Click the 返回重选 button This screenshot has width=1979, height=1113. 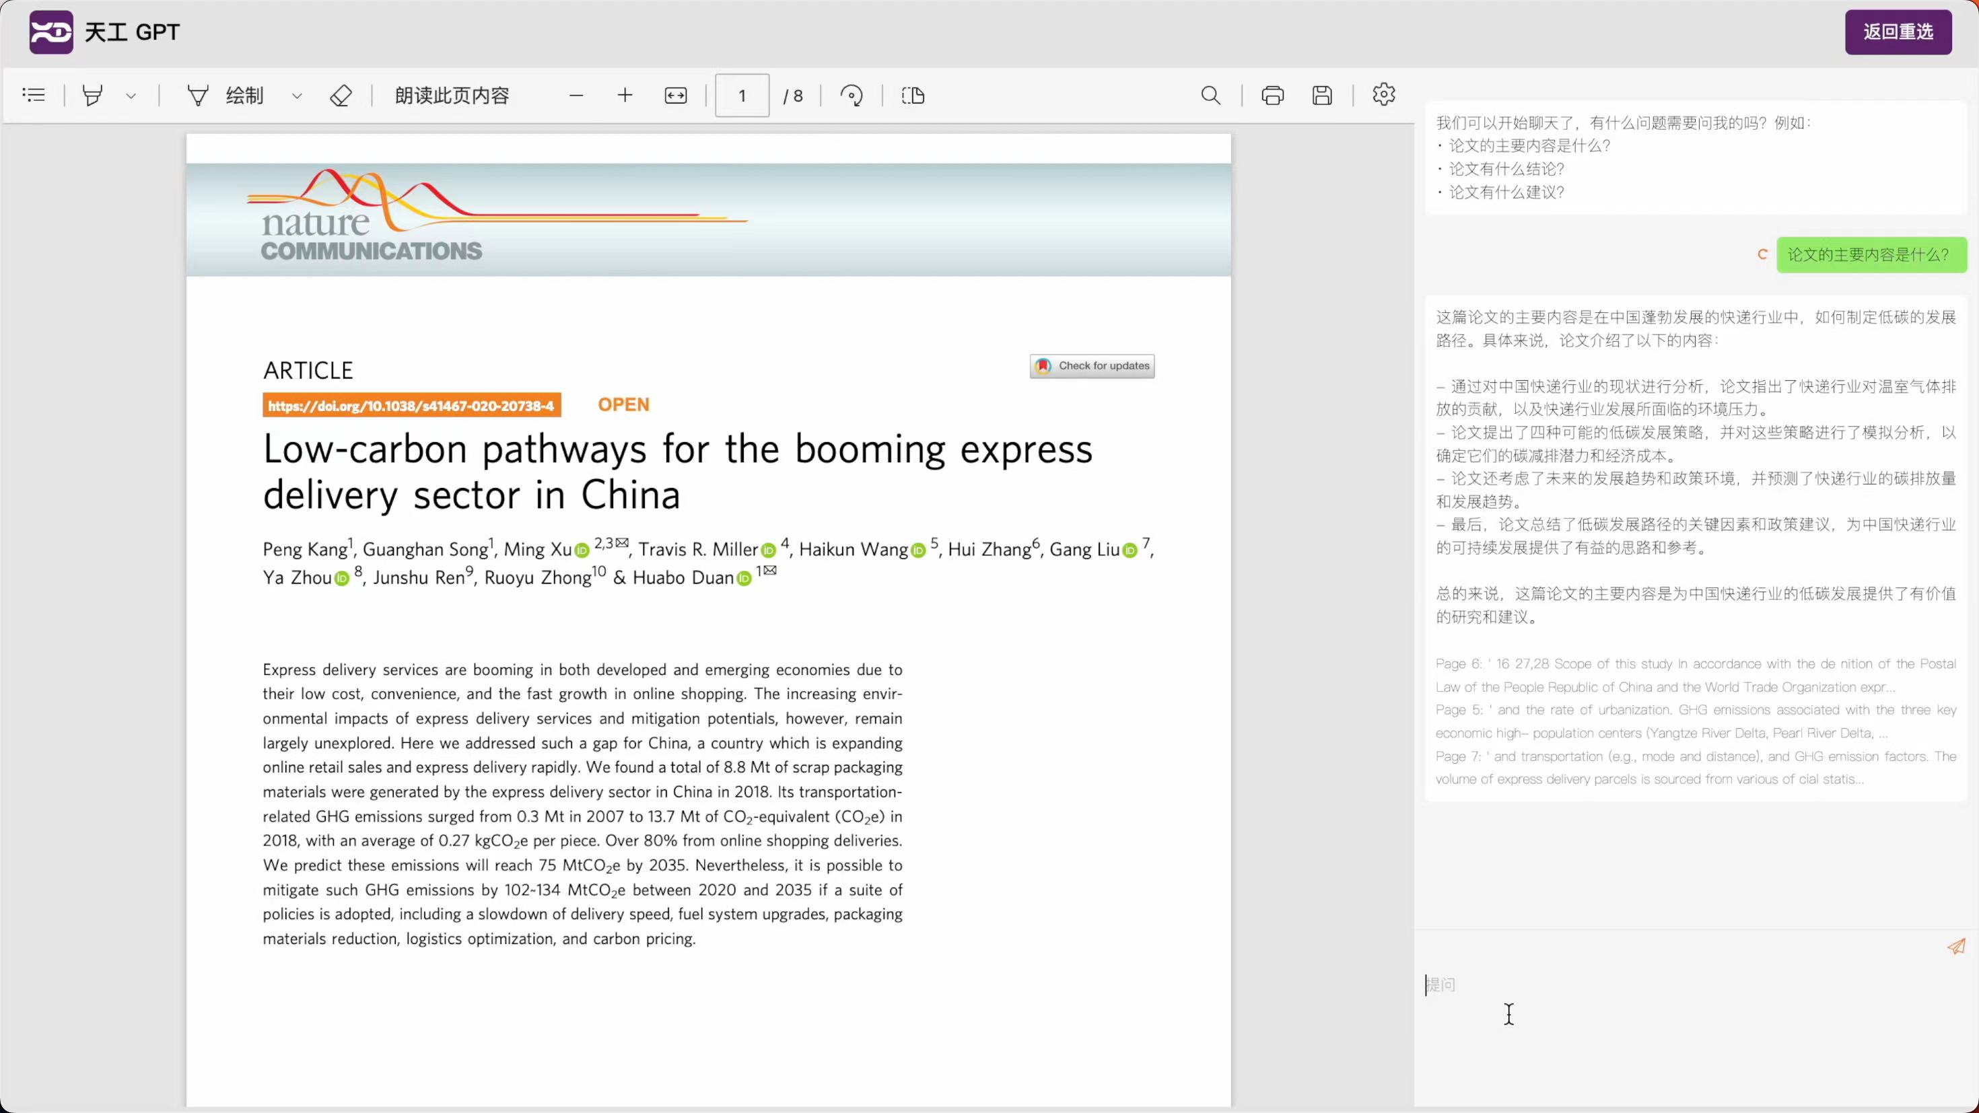click(x=1898, y=32)
